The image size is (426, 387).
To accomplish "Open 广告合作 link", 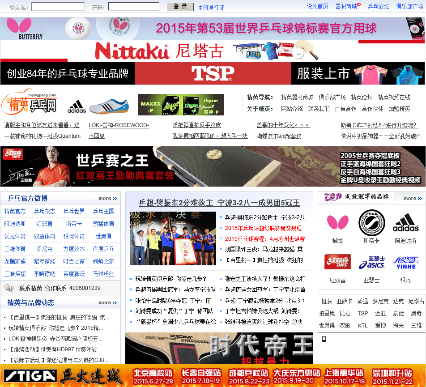I will click(345, 109).
